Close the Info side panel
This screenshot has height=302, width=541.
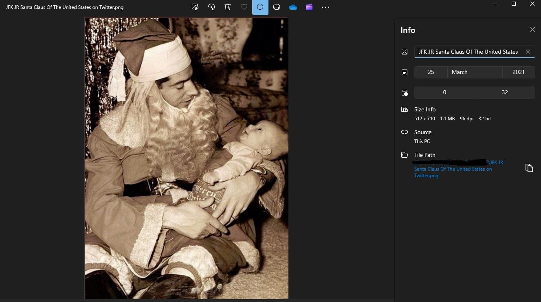click(x=532, y=30)
